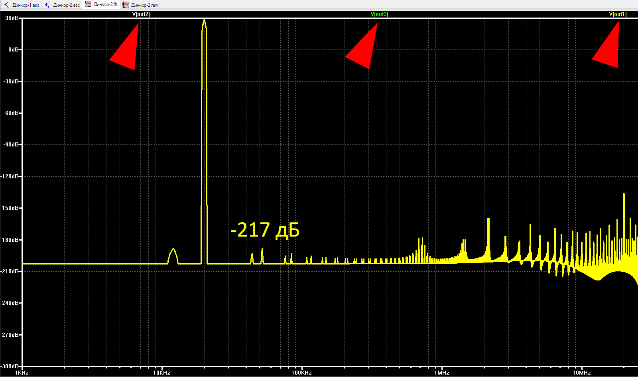Click the -217 дБ annotation text
This screenshot has width=638, height=377.
(x=265, y=230)
